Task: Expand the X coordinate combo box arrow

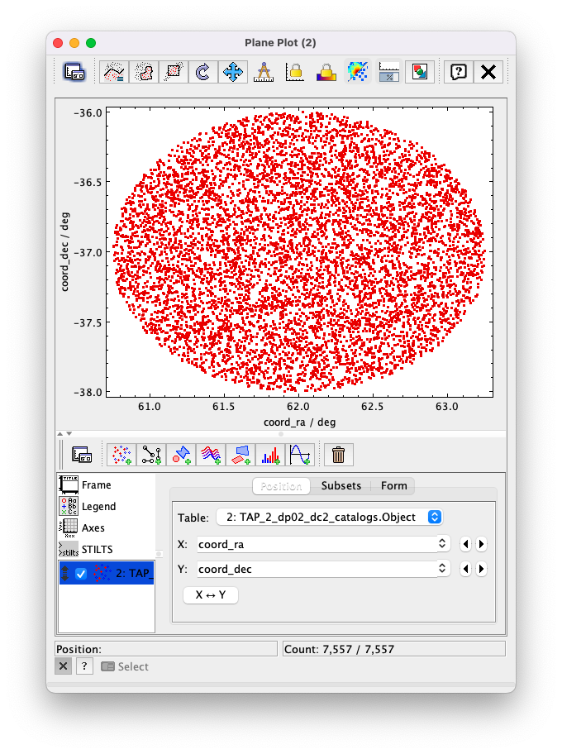Action: (x=442, y=544)
